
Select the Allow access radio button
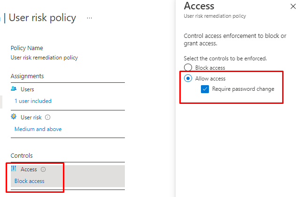click(x=188, y=78)
